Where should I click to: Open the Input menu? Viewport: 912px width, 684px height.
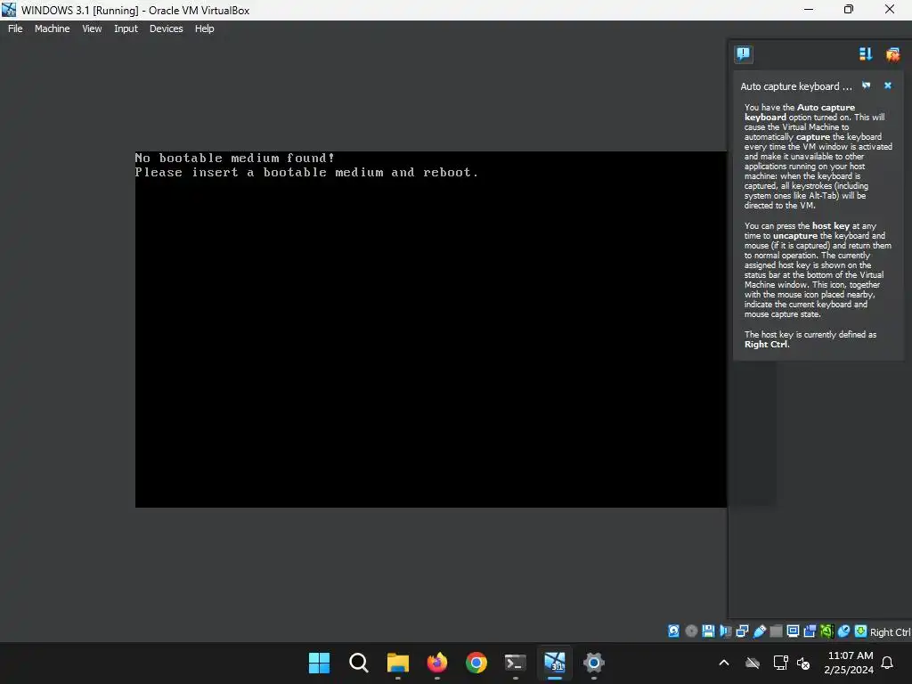[x=126, y=28]
